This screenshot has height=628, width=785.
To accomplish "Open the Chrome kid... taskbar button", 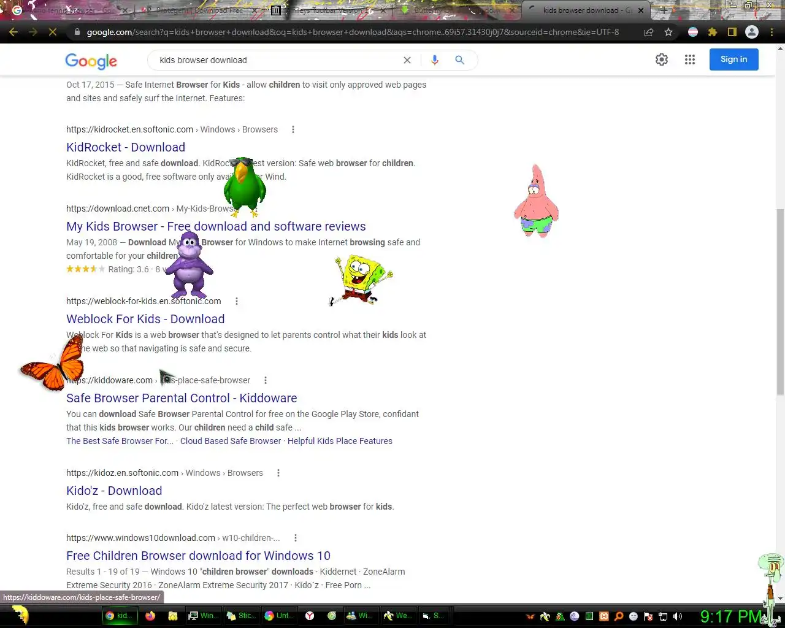I will coord(119,616).
